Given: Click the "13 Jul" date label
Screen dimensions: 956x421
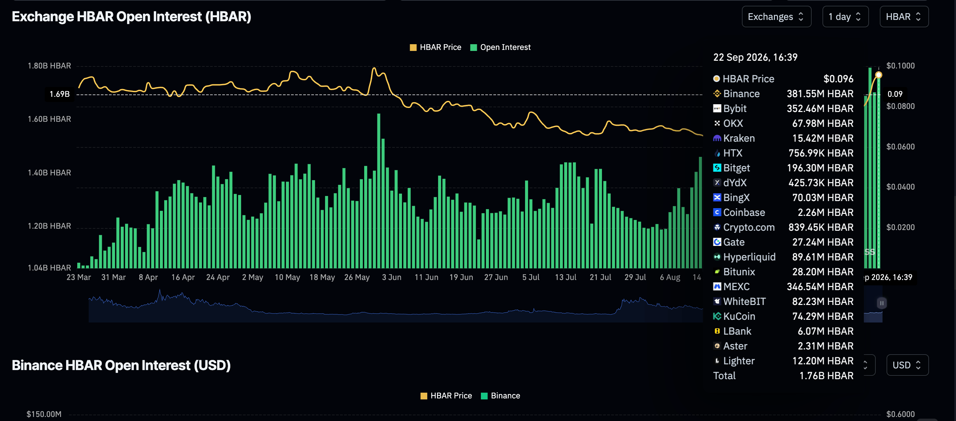Looking at the screenshot, I should click(566, 277).
